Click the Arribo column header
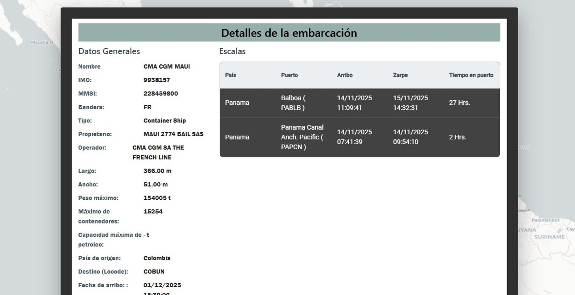 (345, 75)
